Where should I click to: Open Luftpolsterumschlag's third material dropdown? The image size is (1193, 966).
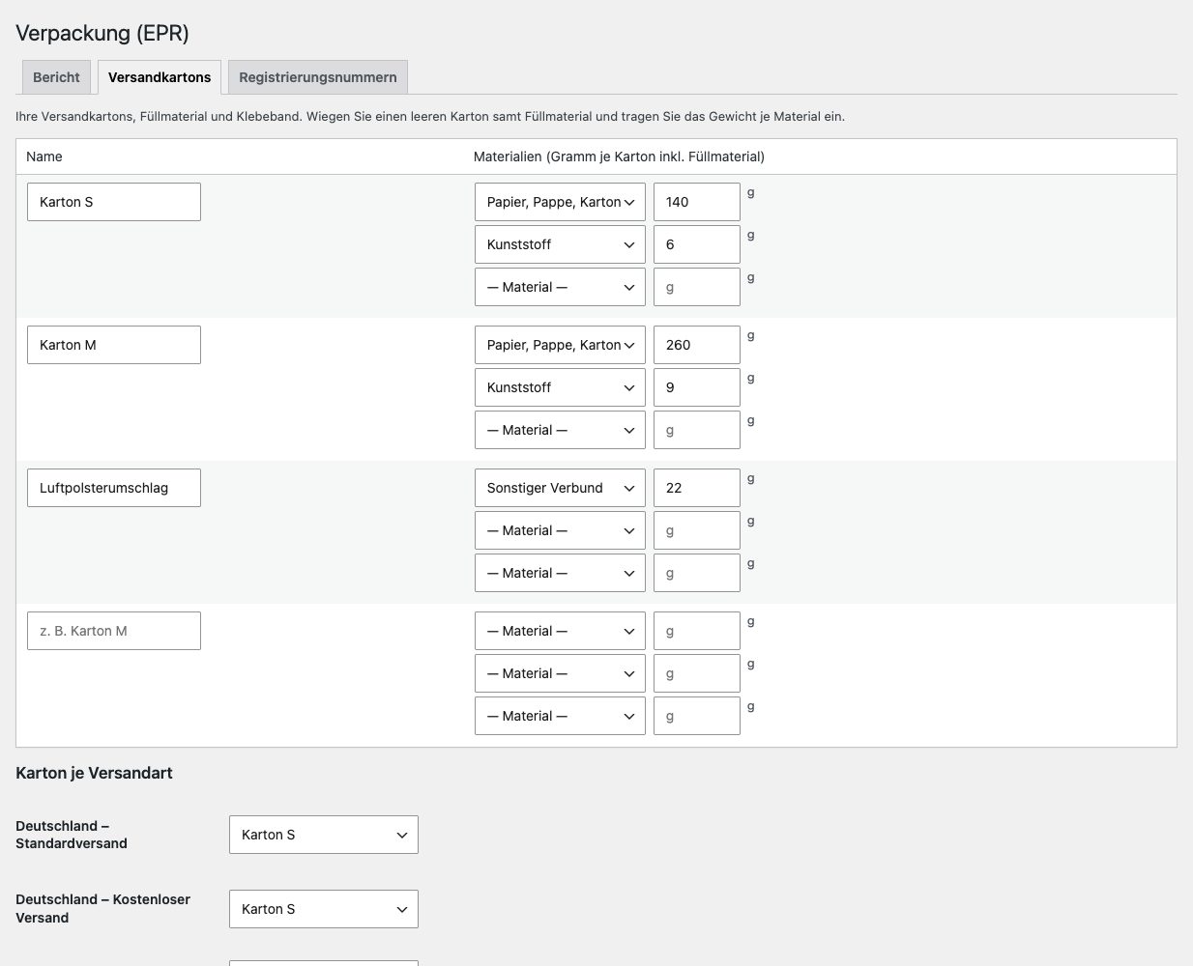pos(560,573)
